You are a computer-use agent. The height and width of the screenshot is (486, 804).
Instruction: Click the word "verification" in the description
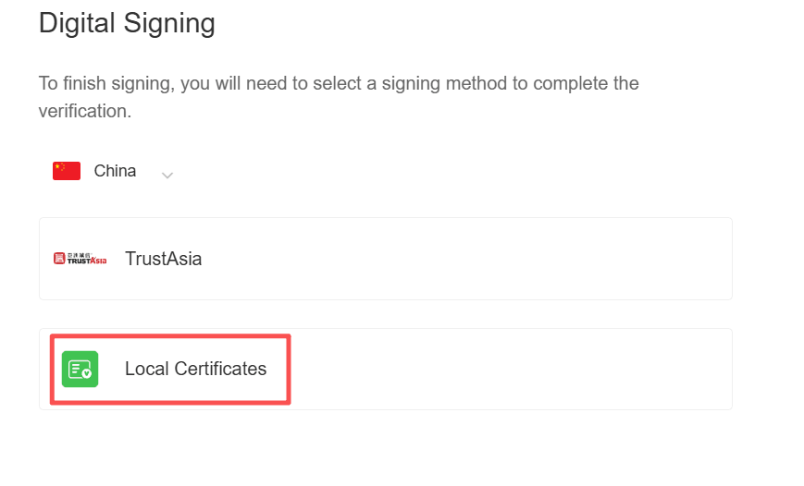click(x=84, y=111)
